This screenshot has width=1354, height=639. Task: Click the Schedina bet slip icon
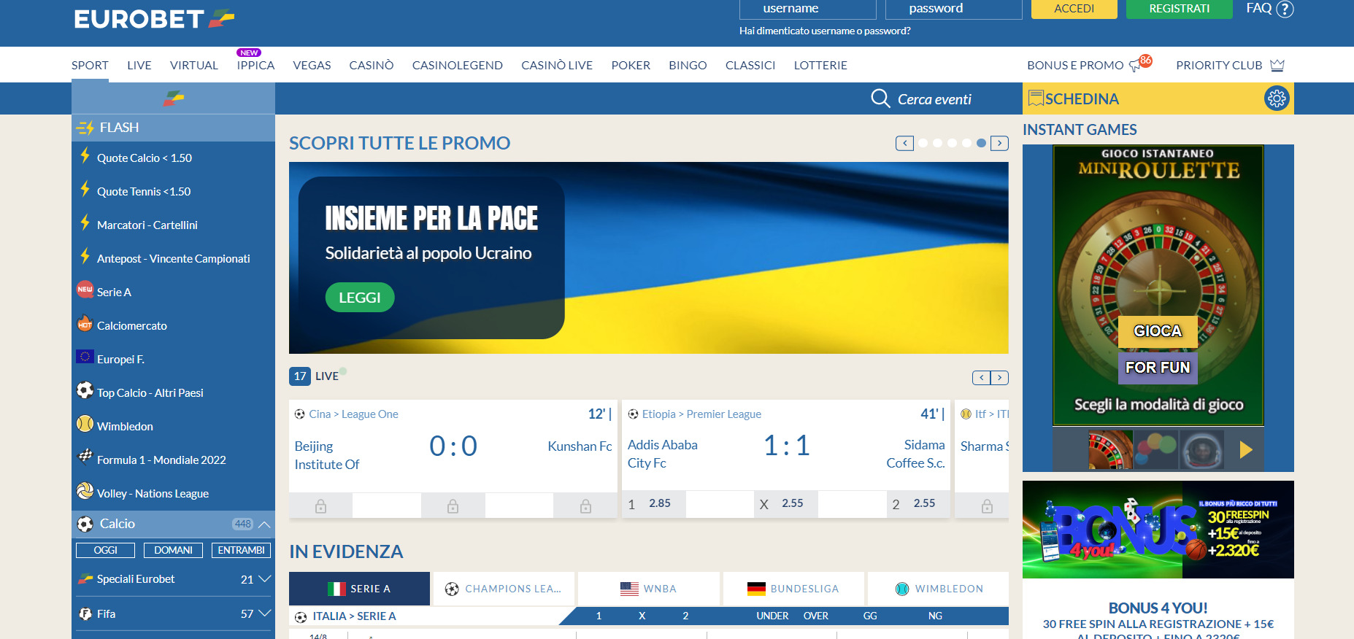pyautogui.click(x=1036, y=98)
